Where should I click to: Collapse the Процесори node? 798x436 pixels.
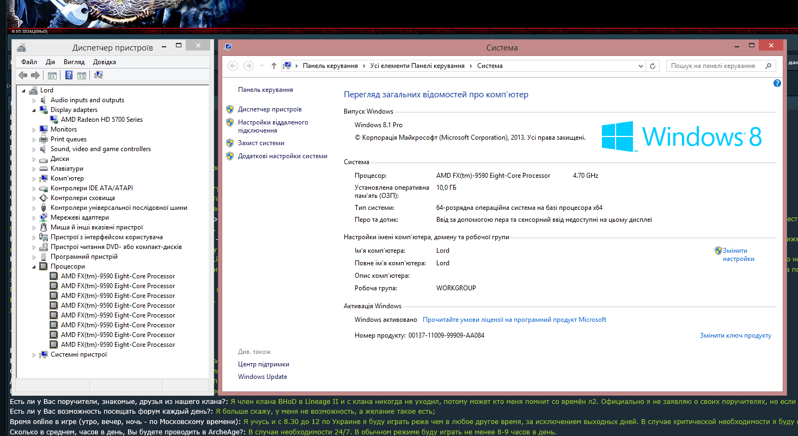[34, 267]
